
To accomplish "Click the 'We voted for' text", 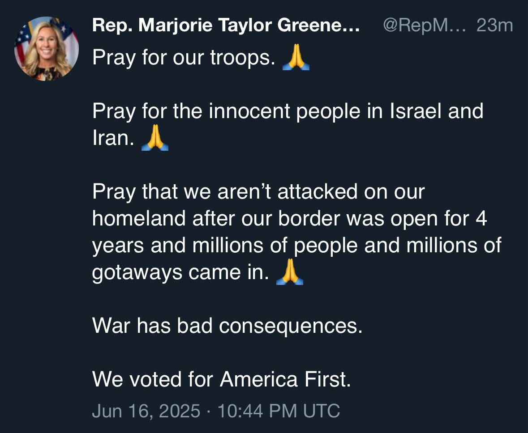I will click(152, 380).
